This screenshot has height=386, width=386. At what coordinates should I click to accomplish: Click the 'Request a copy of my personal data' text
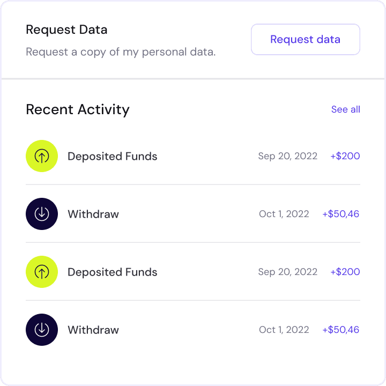(121, 52)
